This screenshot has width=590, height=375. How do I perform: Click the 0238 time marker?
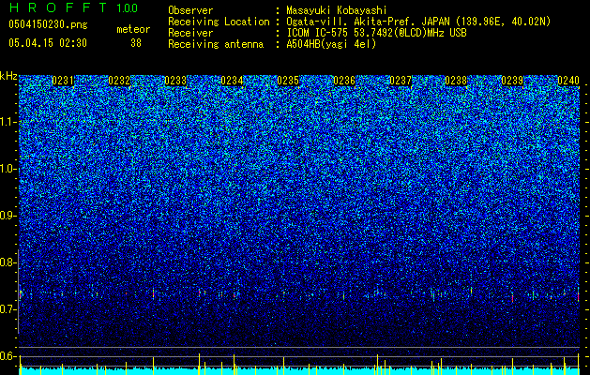[x=456, y=81]
